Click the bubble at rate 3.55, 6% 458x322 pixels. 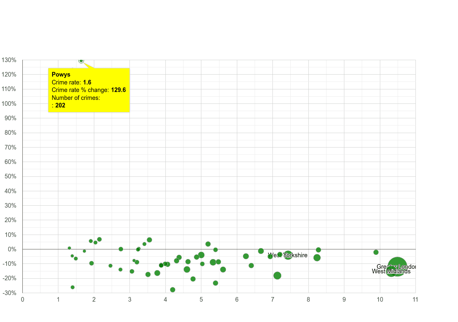pyautogui.click(x=149, y=240)
